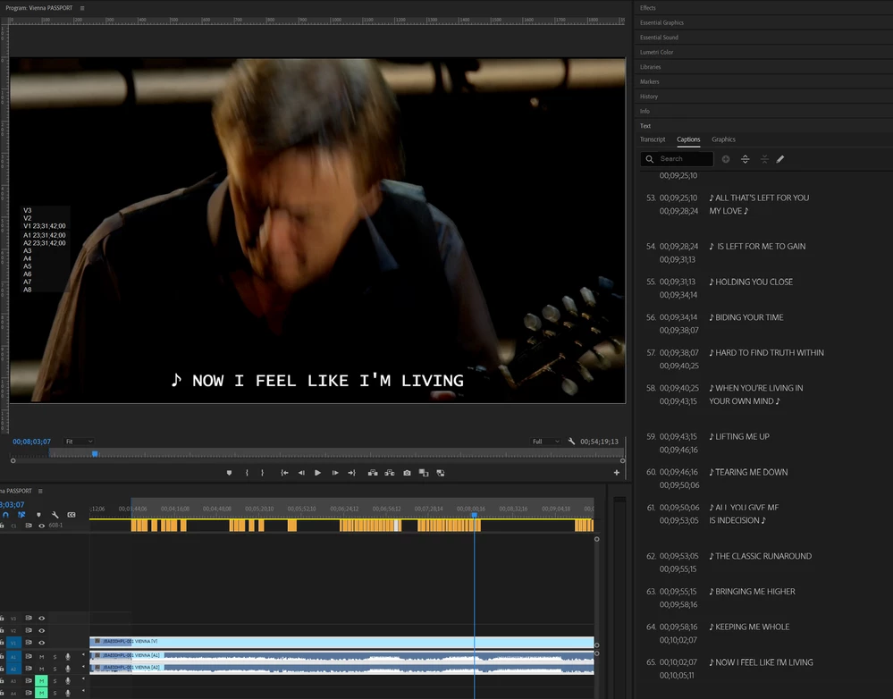Enable voice-over record on A1
The height and width of the screenshot is (699, 893).
tap(68, 657)
